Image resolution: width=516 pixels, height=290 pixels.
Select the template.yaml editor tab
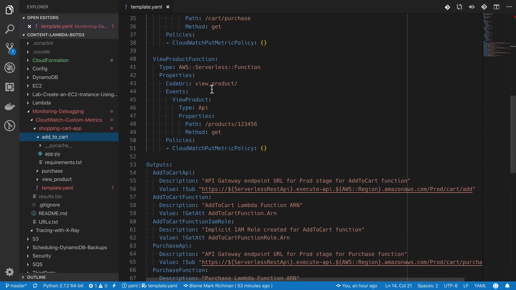pyautogui.click(x=146, y=7)
